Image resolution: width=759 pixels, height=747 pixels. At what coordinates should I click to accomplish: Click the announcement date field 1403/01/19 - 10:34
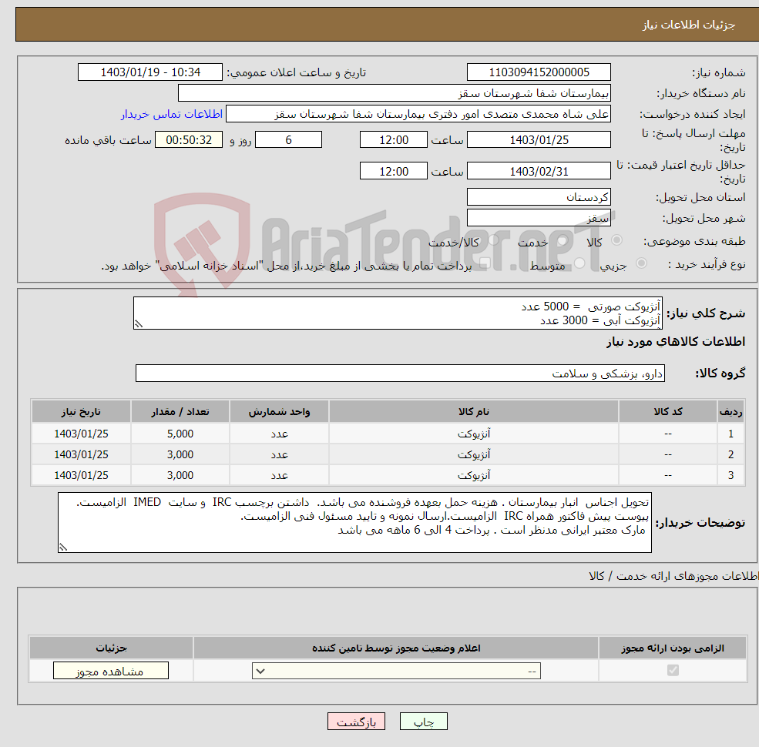pyautogui.click(x=150, y=72)
